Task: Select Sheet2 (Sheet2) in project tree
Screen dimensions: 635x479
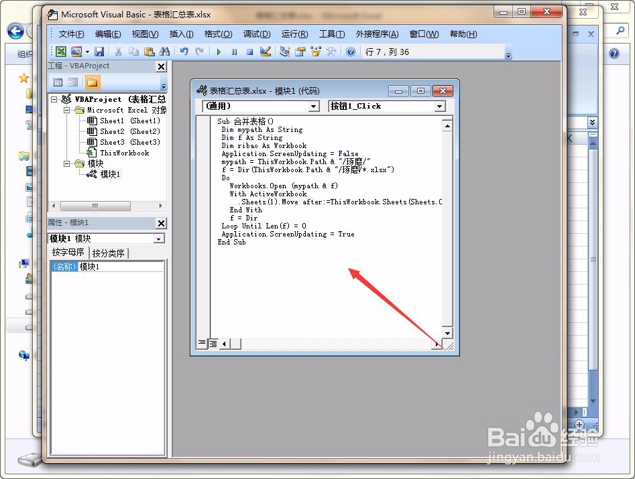Action: (130, 131)
